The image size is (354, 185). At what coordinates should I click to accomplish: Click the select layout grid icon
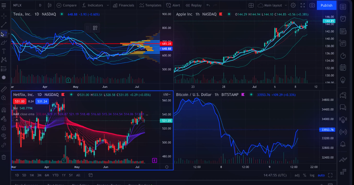tap(251, 5)
